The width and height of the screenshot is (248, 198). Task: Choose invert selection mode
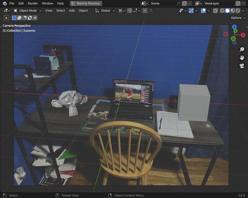(x=30, y=18)
